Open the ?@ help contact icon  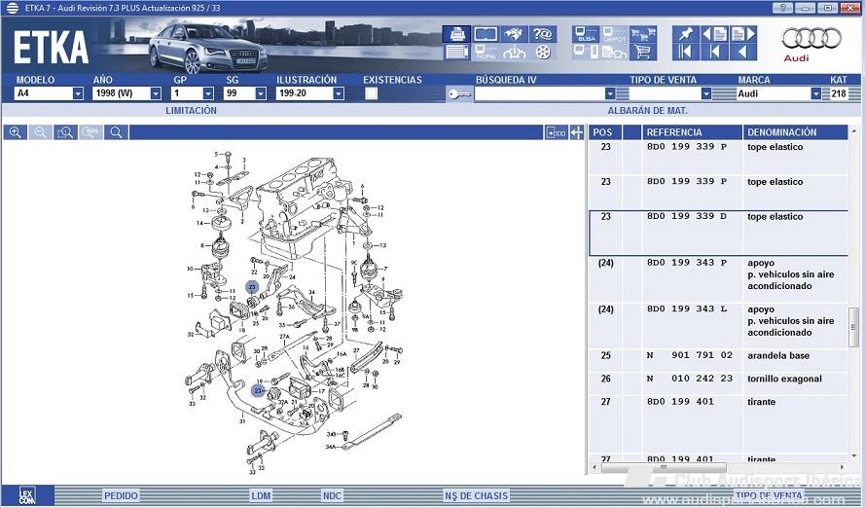click(543, 34)
